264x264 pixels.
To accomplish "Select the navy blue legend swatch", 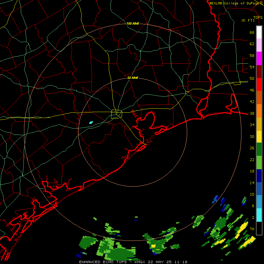I will click(259, 176).
